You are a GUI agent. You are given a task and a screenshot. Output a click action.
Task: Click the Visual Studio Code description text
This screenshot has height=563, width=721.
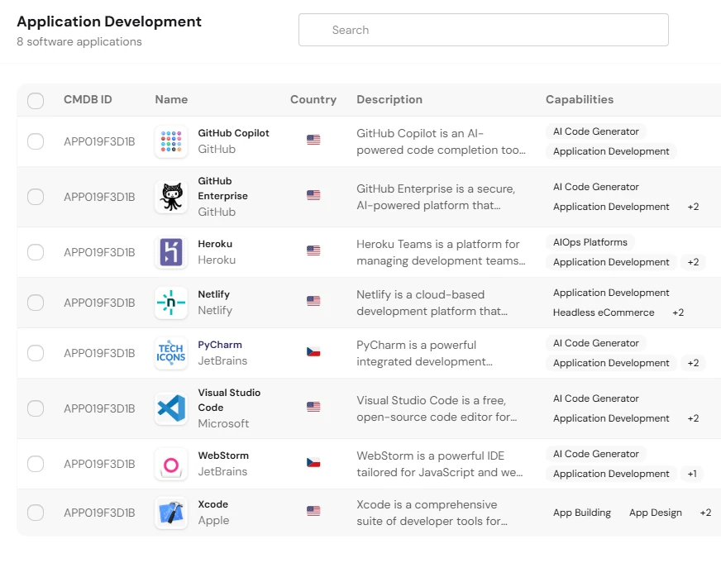click(437, 408)
